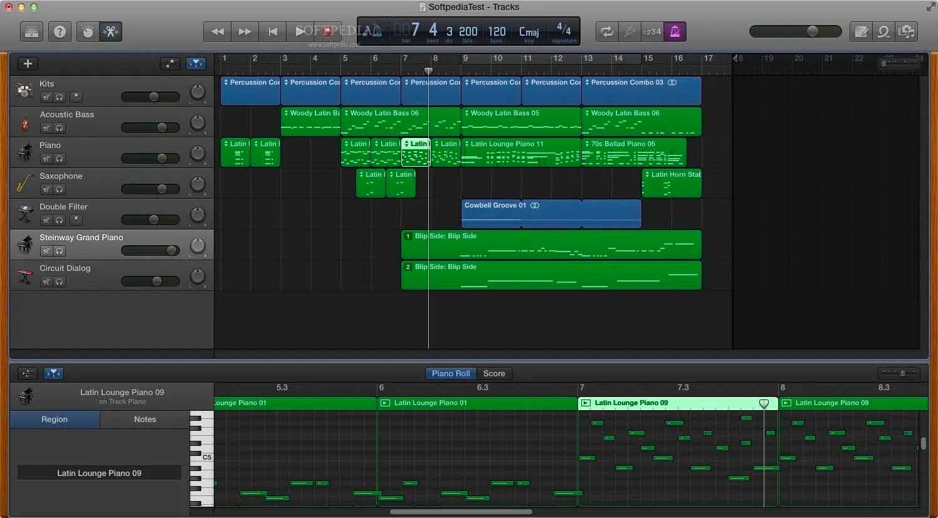The width and height of the screenshot is (938, 518).
Task: Lock button on the Kits track
Action: (x=76, y=97)
